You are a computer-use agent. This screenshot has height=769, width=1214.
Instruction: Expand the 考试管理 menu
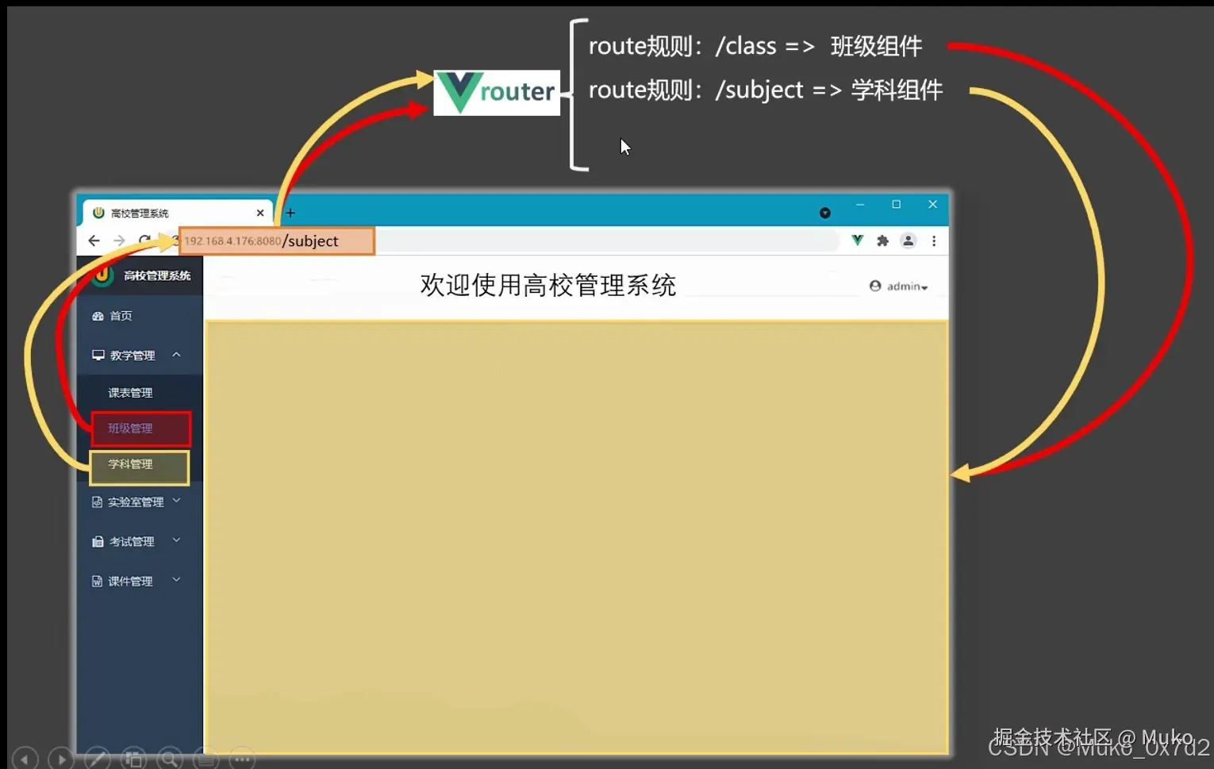[131, 540]
